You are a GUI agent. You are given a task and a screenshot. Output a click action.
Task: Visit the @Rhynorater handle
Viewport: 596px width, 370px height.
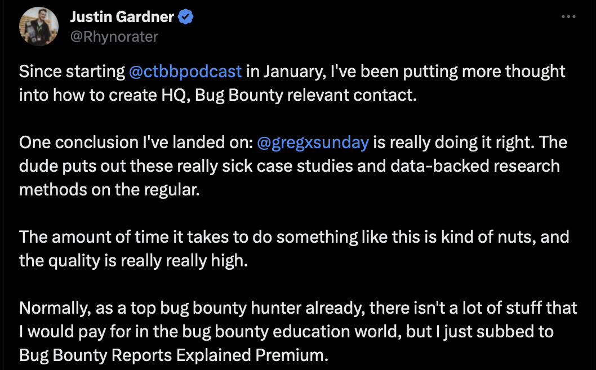point(114,37)
